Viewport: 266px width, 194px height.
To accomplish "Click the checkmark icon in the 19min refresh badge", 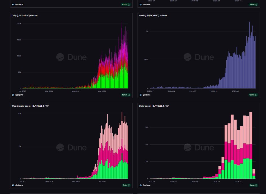I will click(256, 95).
